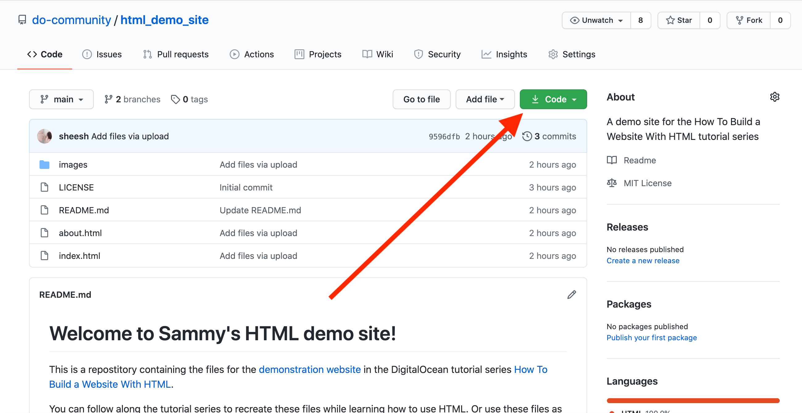Open the MIT License link
This screenshot has width=802, height=413.
point(648,183)
